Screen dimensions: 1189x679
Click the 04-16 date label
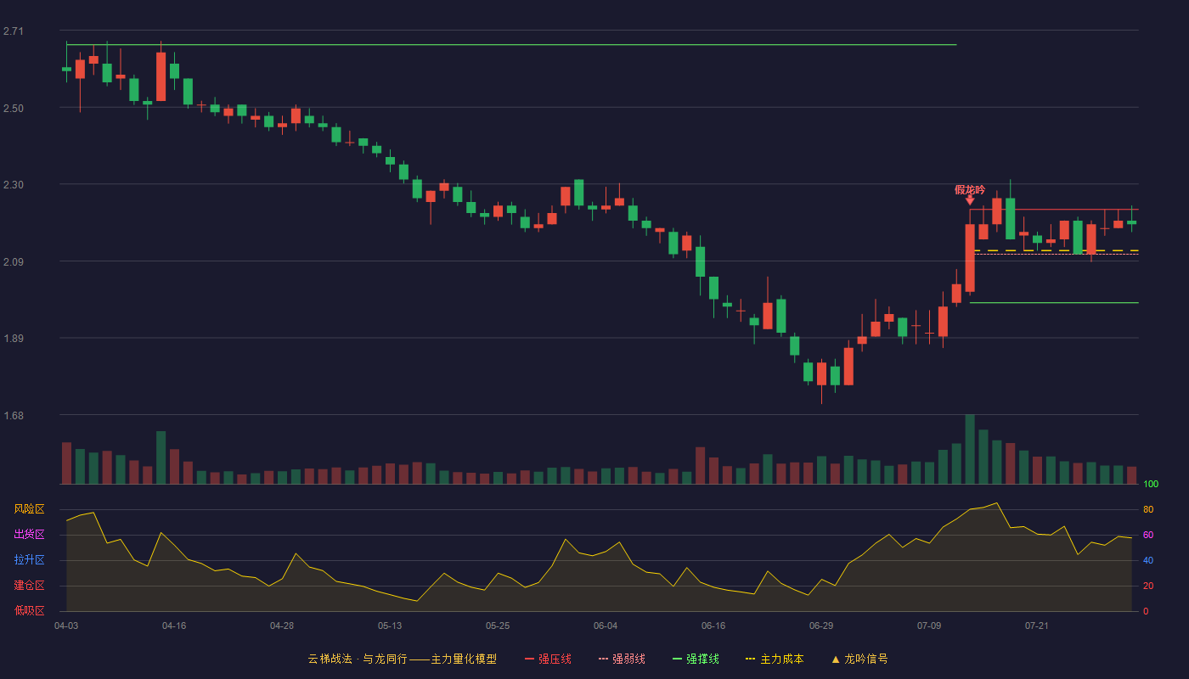tap(174, 626)
